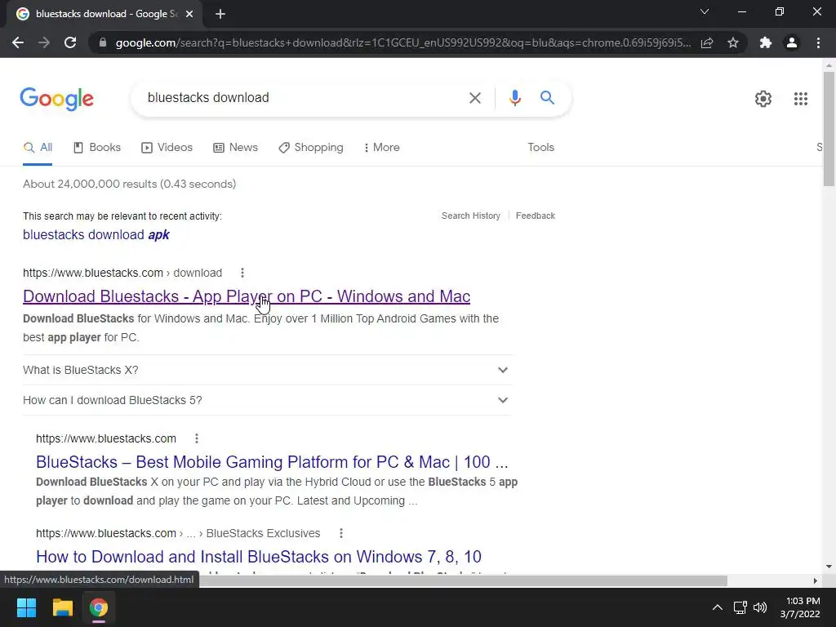Screen dimensions: 836x627
Task: Click the scroll-down arrow of vertical scrollbar
Action: [829, 567]
